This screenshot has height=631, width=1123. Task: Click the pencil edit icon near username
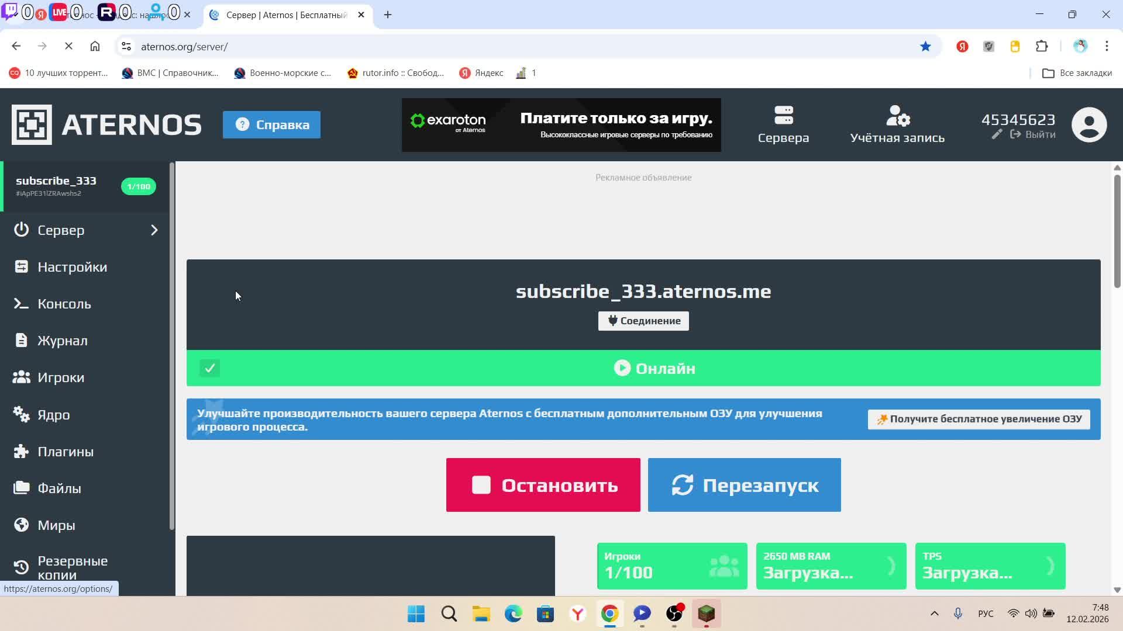point(997,134)
